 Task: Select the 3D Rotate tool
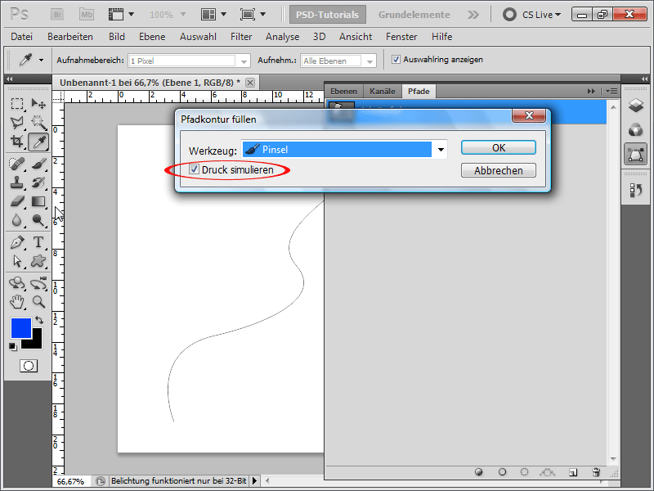point(17,283)
